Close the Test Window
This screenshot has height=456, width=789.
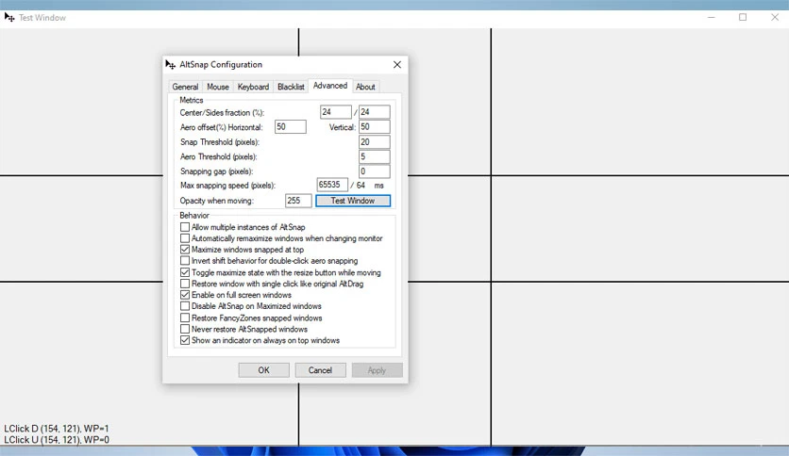(775, 17)
